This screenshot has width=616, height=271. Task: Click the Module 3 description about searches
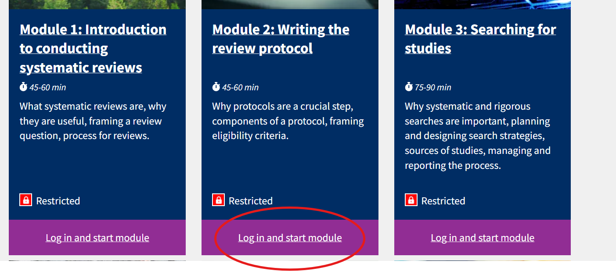[477, 136]
